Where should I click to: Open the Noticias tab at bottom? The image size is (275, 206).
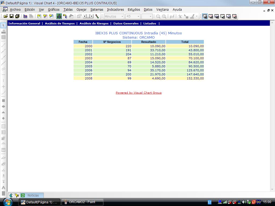pos(33,196)
